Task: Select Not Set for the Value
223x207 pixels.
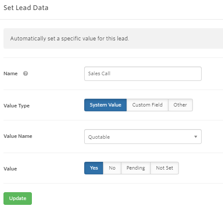Action: (x=165, y=168)
